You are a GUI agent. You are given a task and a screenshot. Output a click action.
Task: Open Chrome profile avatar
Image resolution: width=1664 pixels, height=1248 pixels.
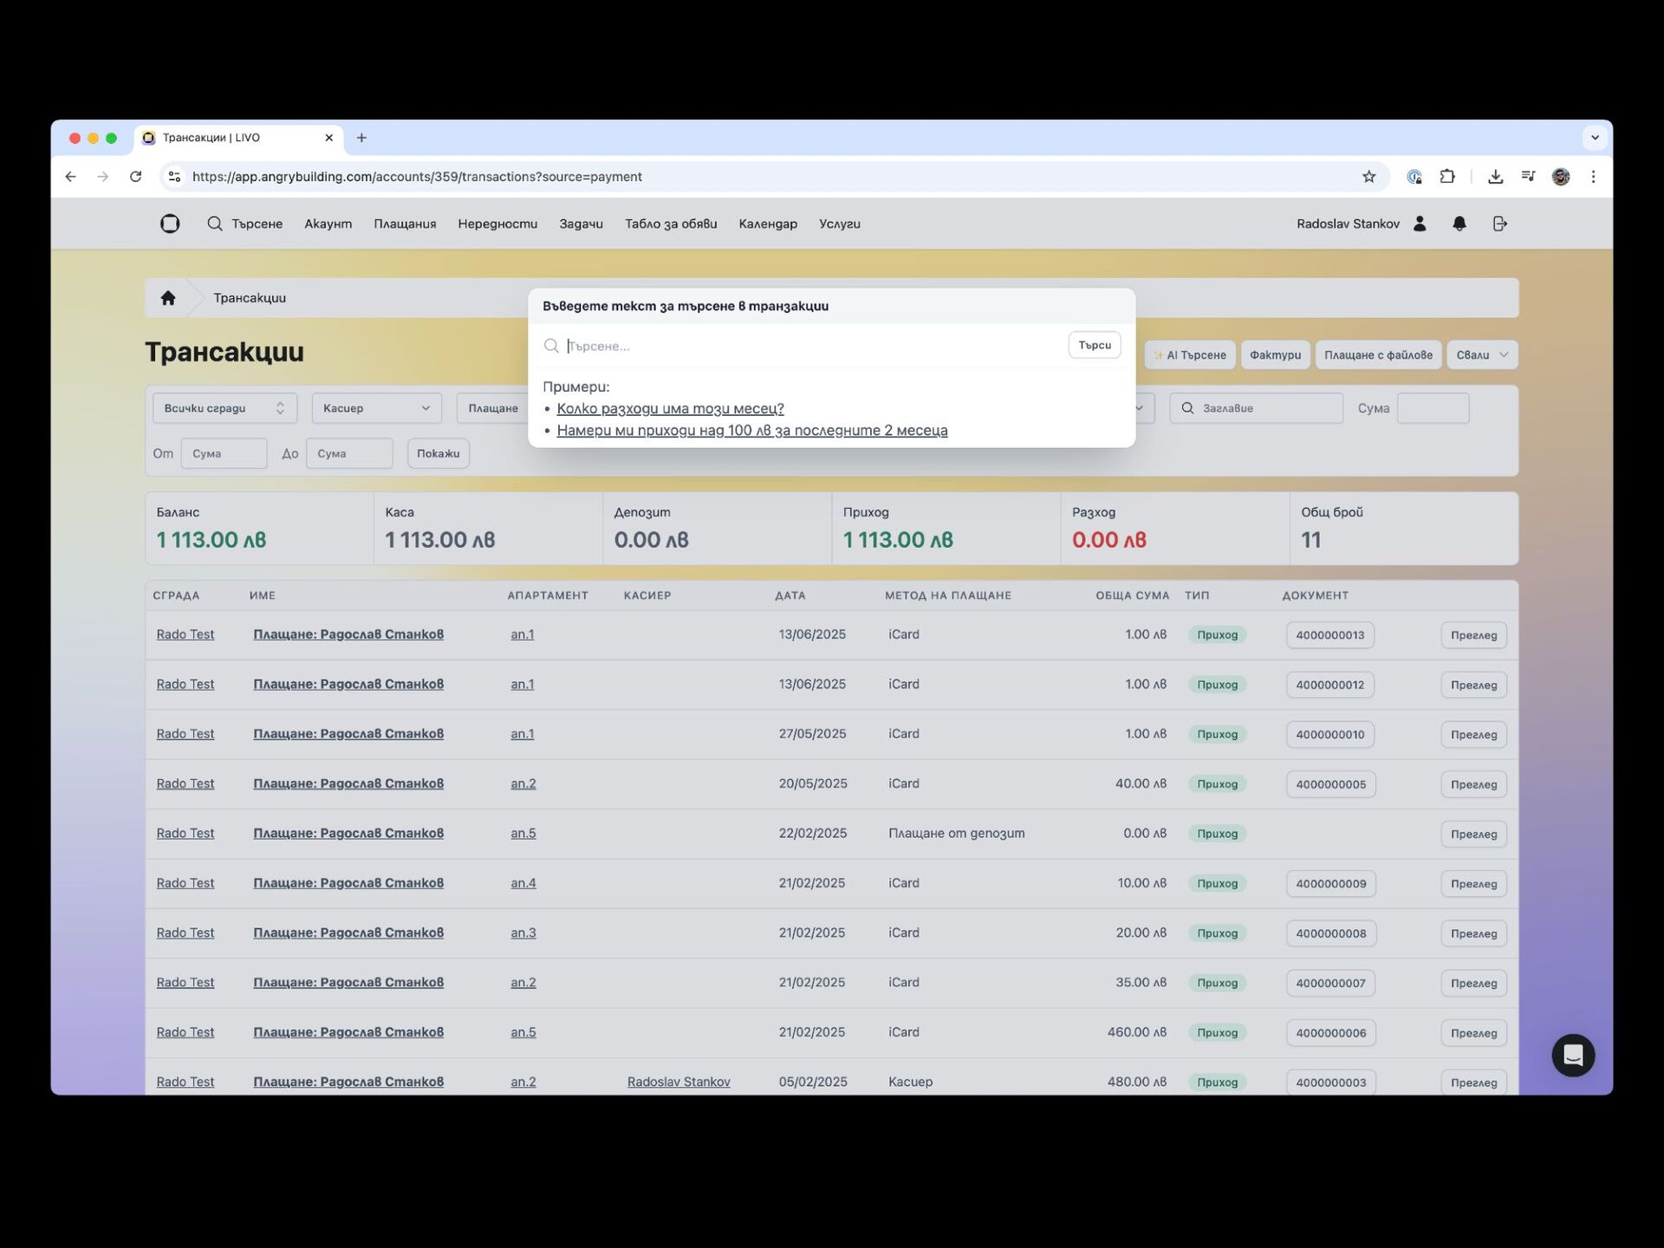[1561, 177]
